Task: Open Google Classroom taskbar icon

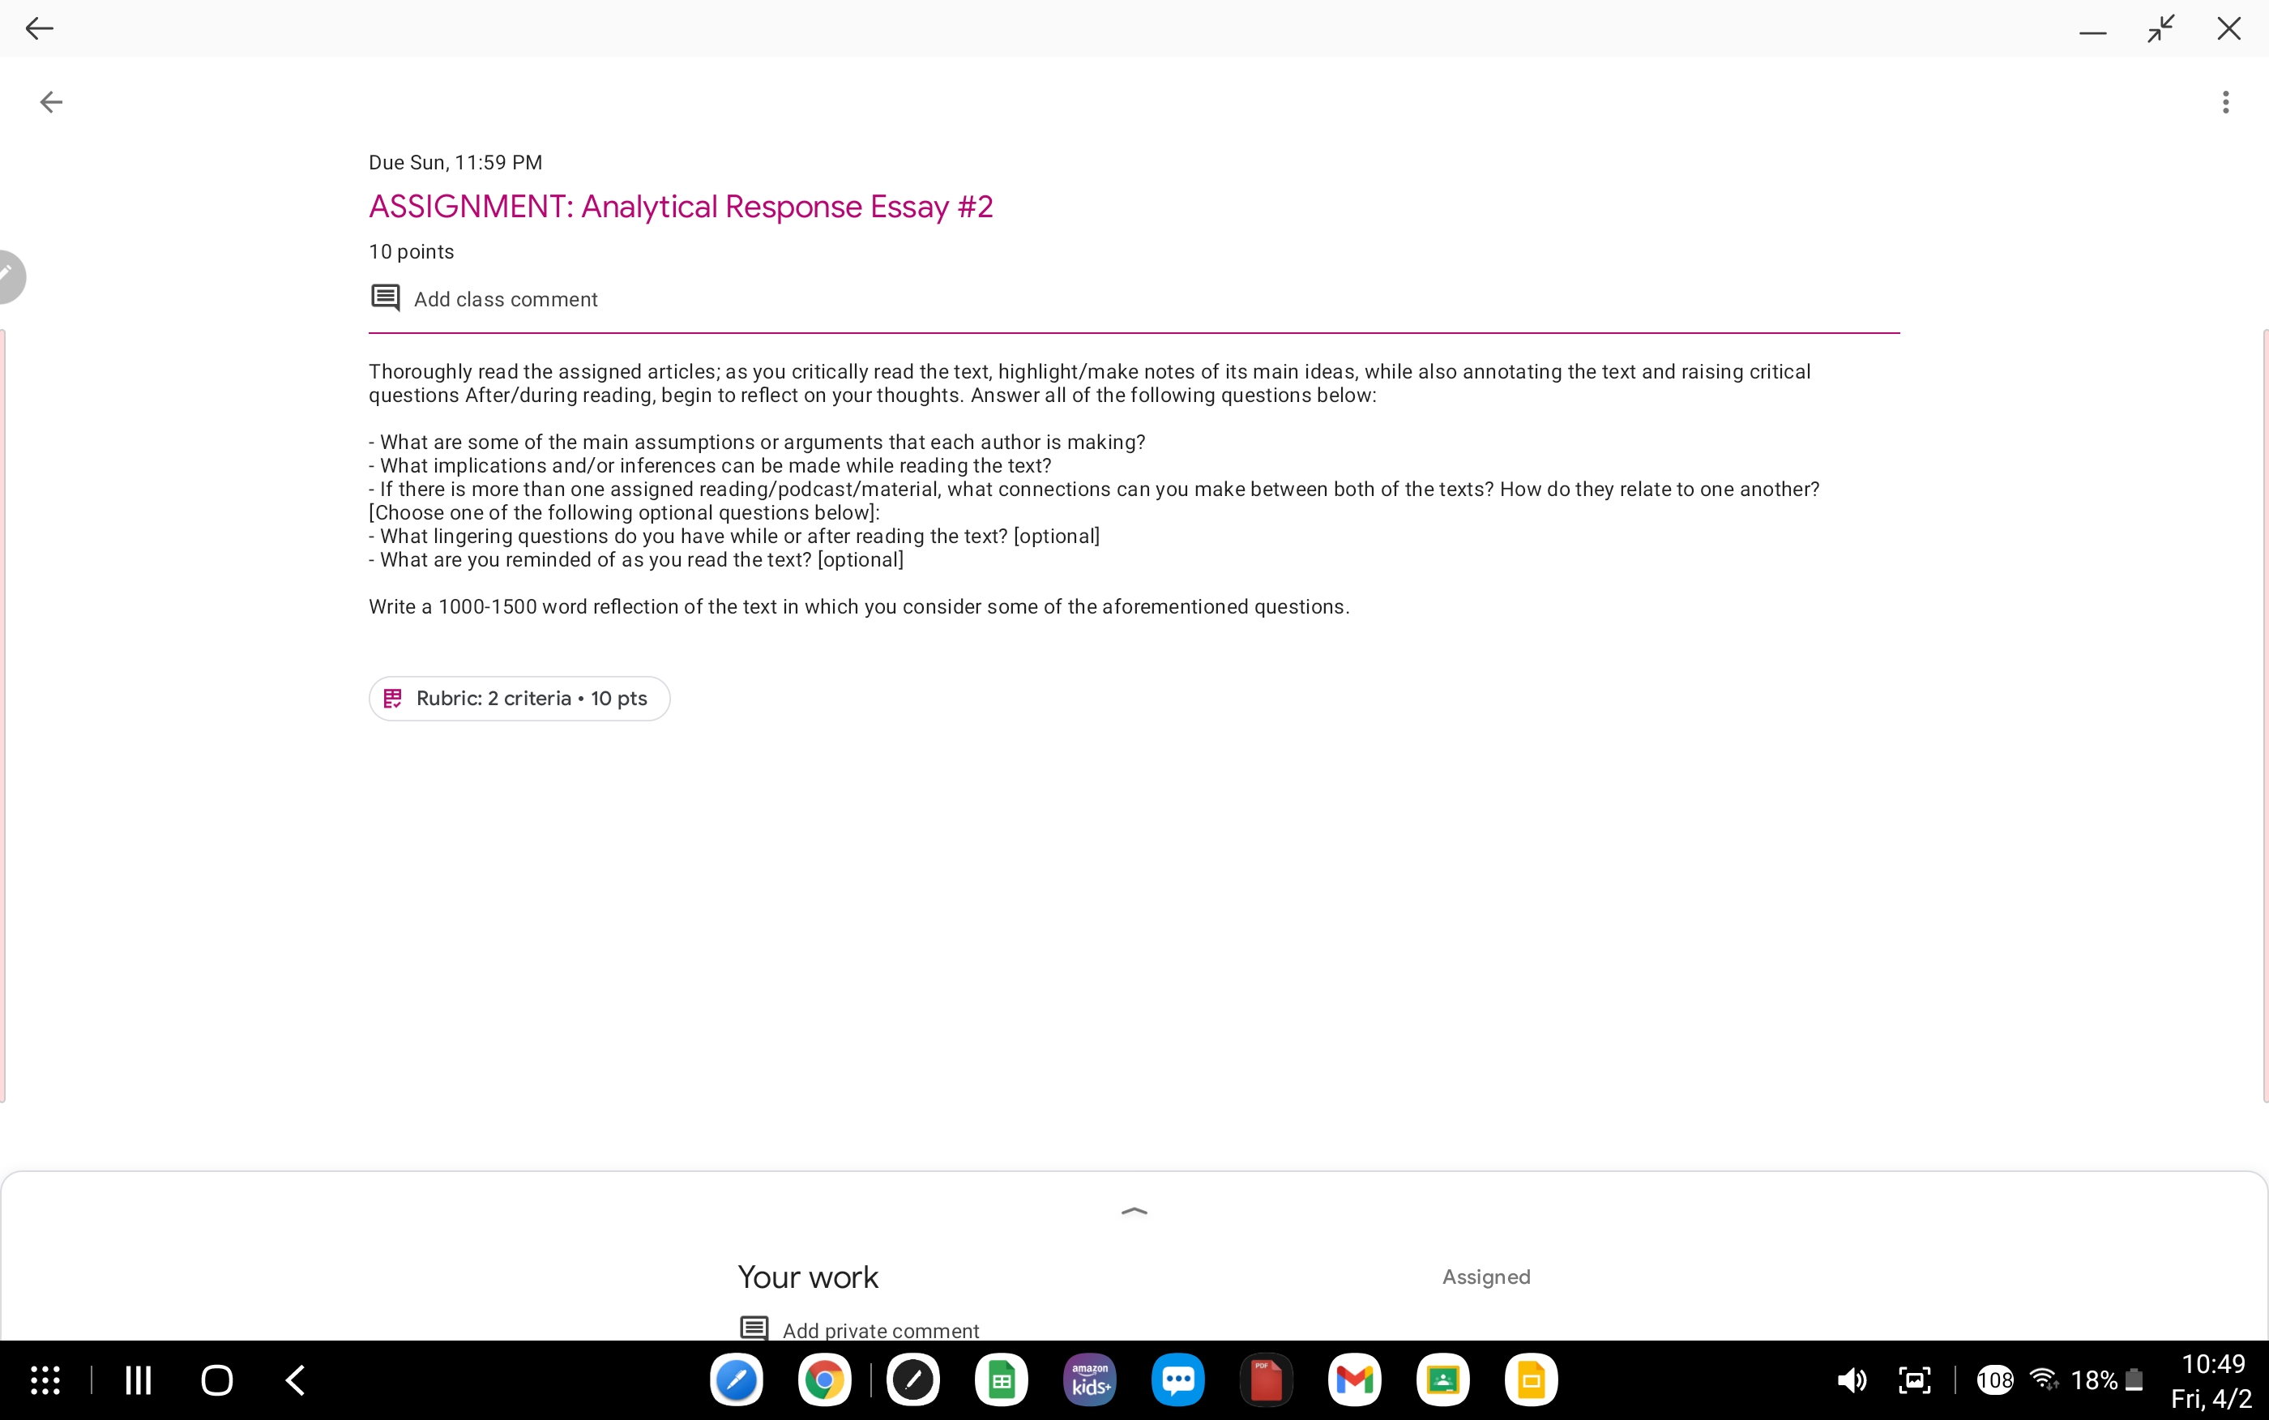Action: click(1442, 1379)
